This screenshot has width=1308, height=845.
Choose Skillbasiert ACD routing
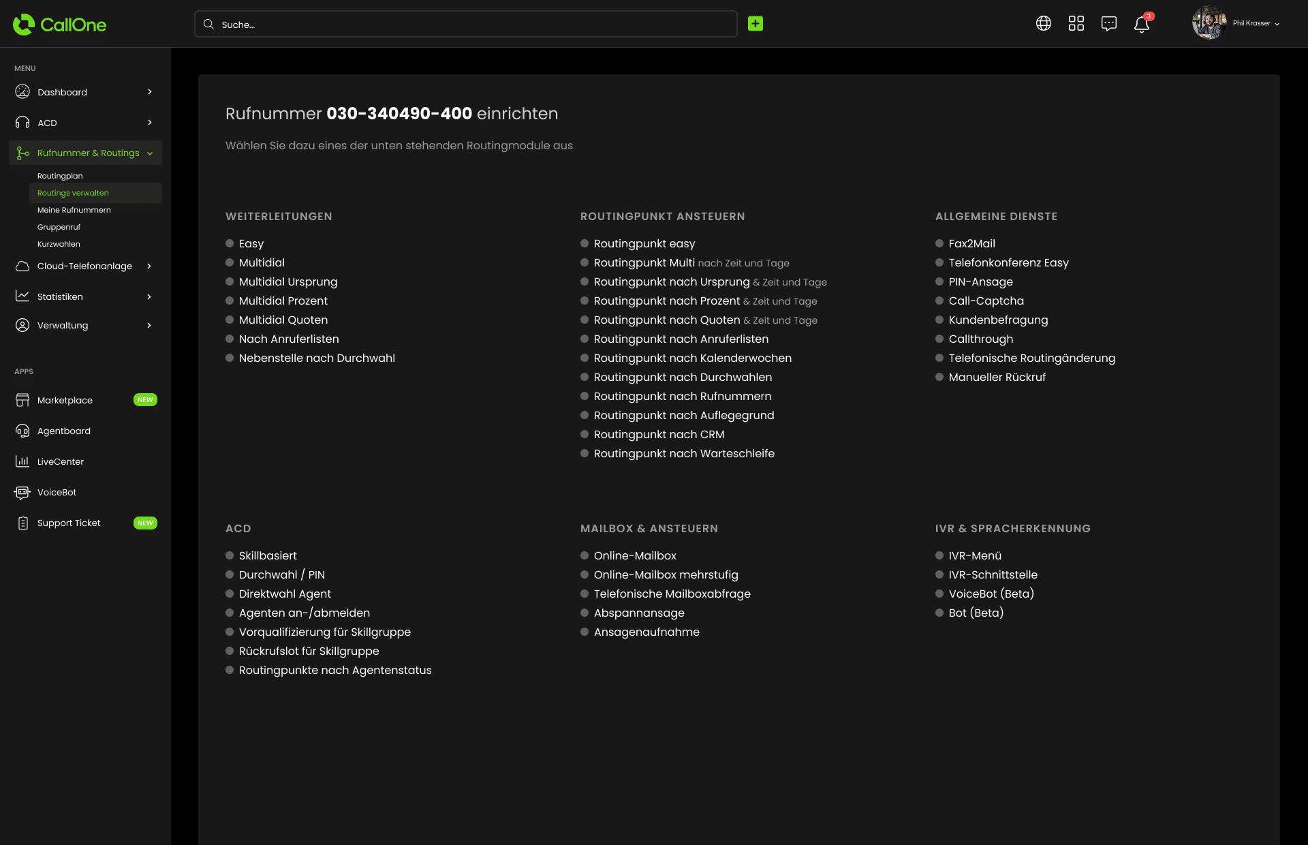(268, 555)
